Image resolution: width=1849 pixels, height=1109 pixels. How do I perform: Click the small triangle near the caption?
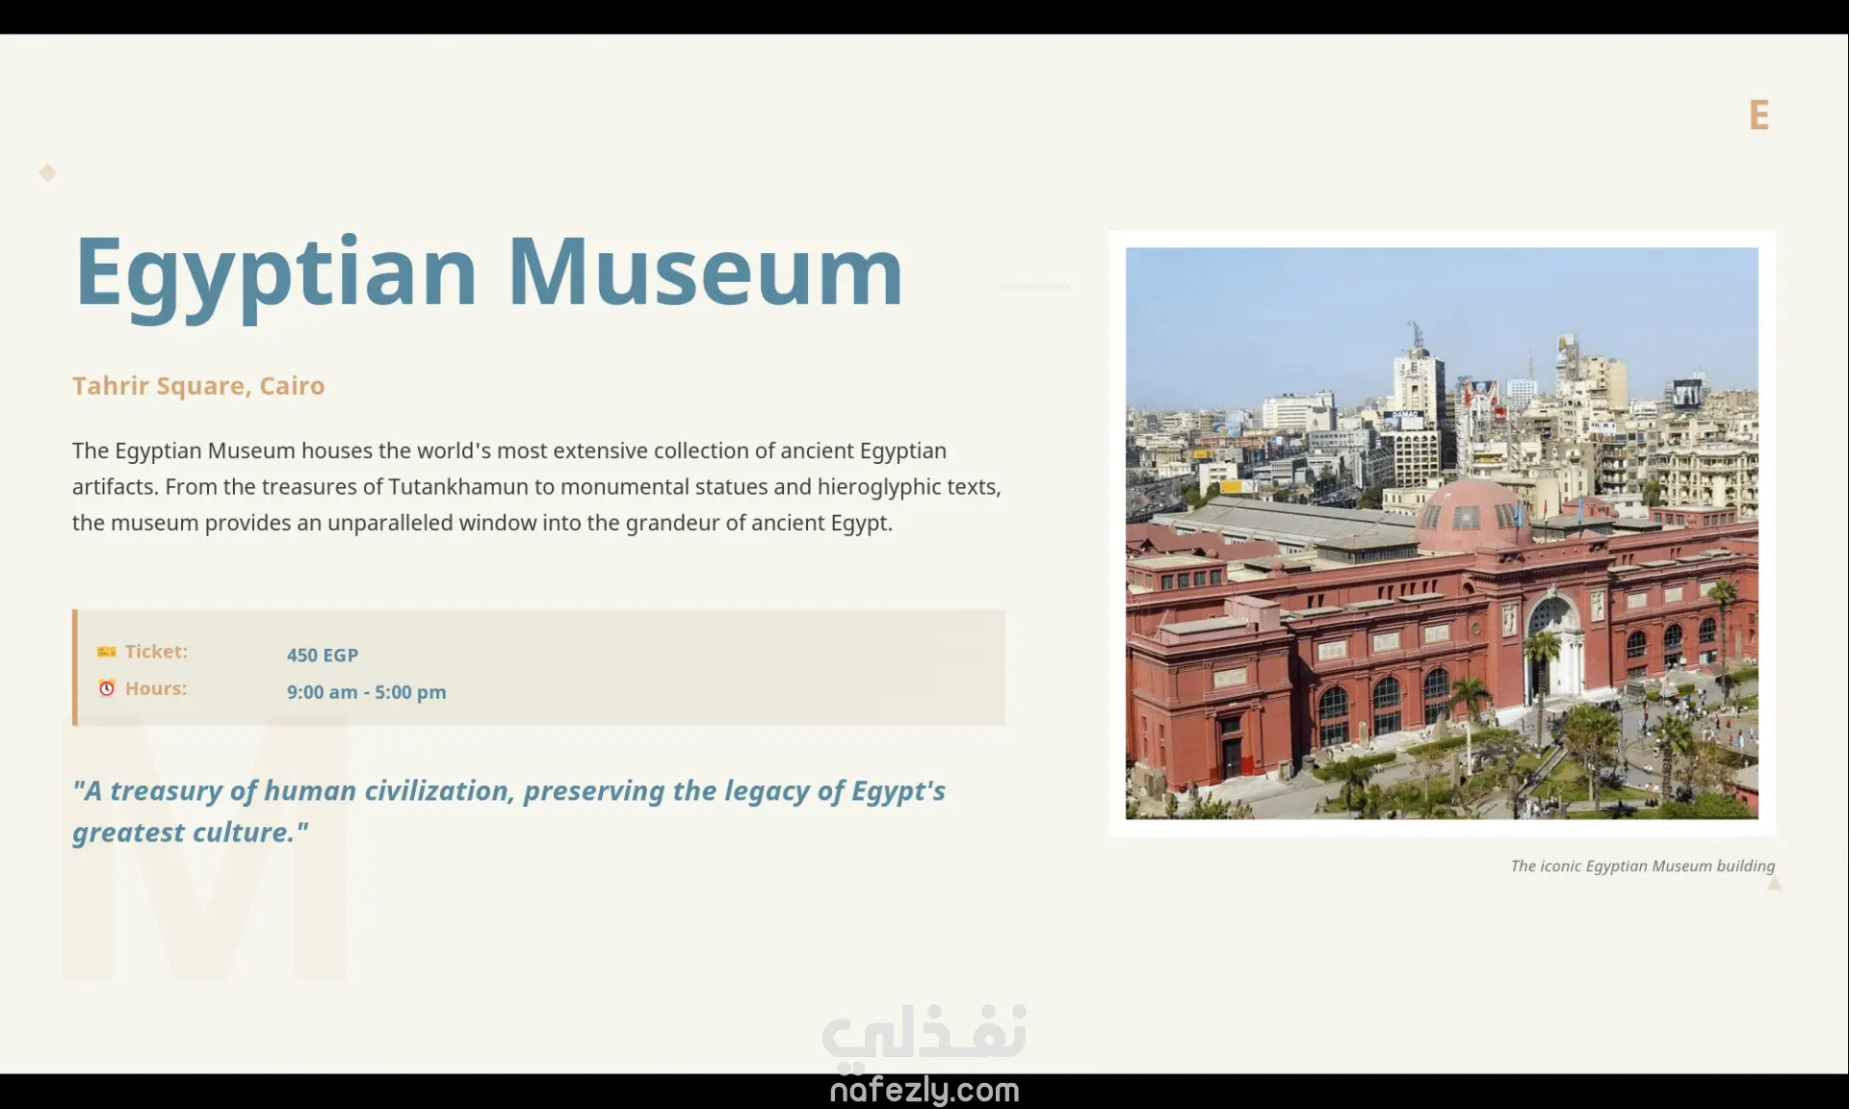1774,883
